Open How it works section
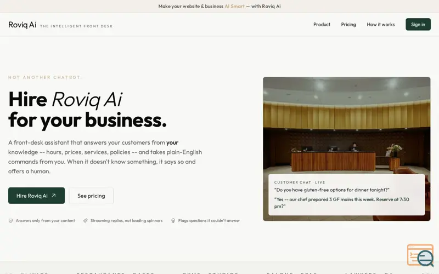 coord(381,24)
